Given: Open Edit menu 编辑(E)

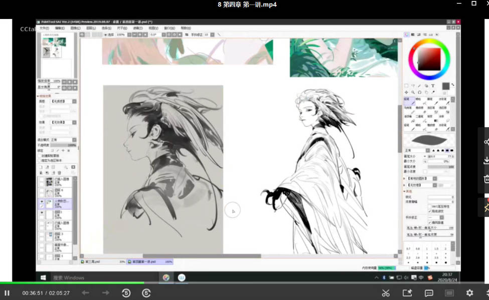Looking at the screenshot, I should point(60,28).
